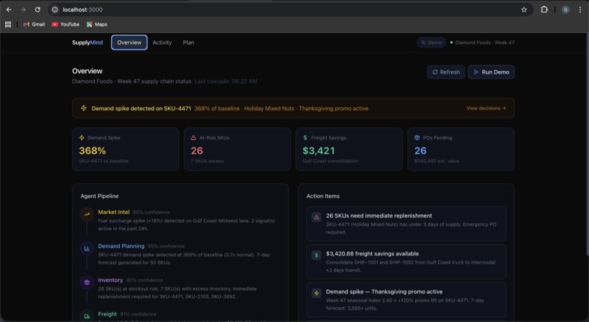Click the At-Risk SKUs value 26
Viewport: 589px width, 322px height.
pos(197,150)
